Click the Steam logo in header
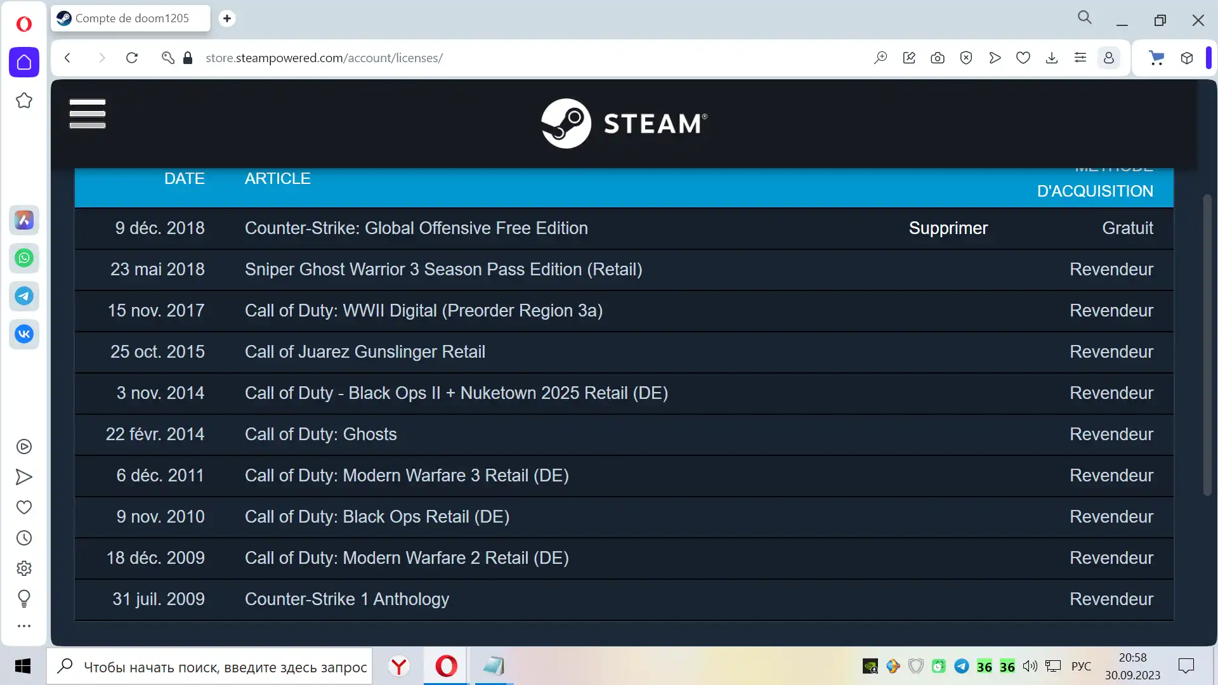 pos(624,124)
